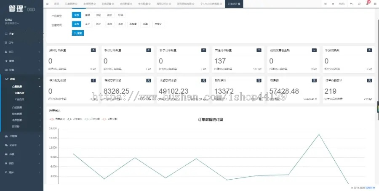Click the highest peak of the chart line
The height and width of the screenshot is (191, 379).
(x=319, y=134)
